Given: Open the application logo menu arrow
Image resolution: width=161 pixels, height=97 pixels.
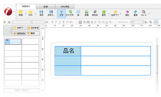Looking at the screenshot, I should point(14,12).
